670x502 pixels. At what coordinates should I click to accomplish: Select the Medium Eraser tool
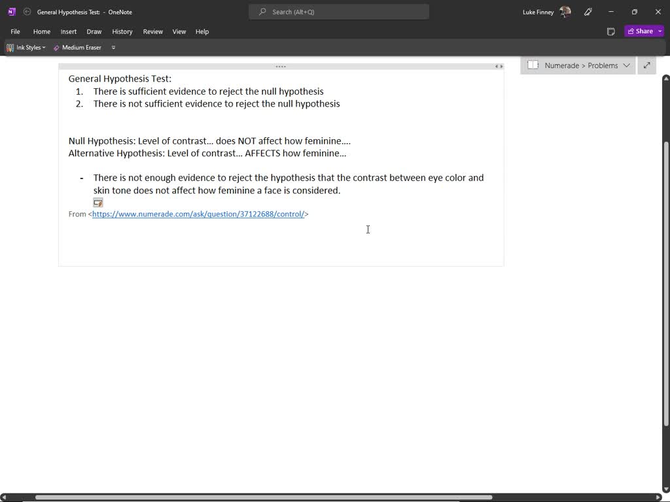tap(77, 48)
